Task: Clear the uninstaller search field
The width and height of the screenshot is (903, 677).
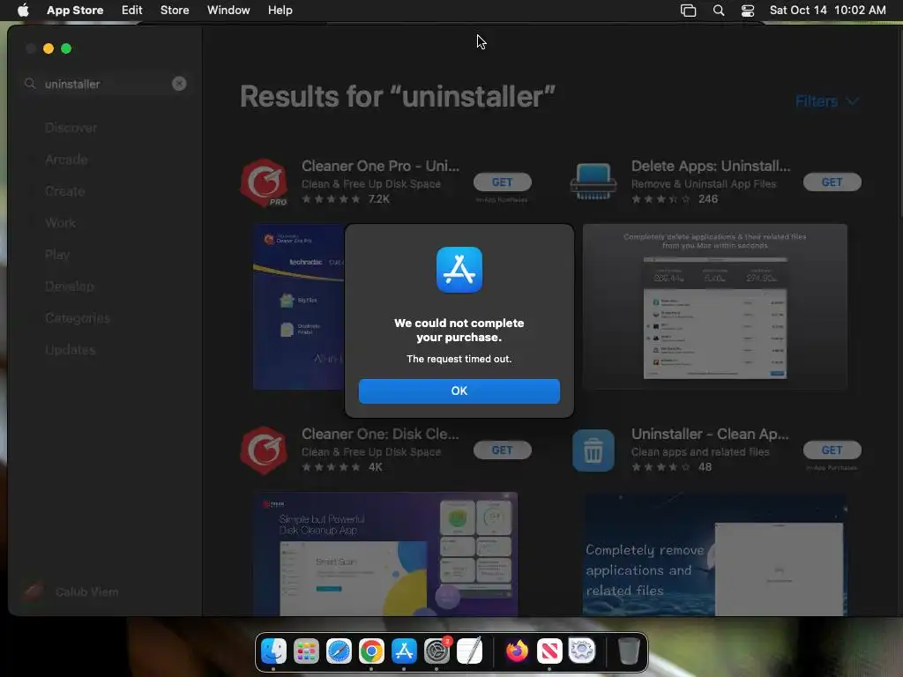Action: click(x=179, y=84)
